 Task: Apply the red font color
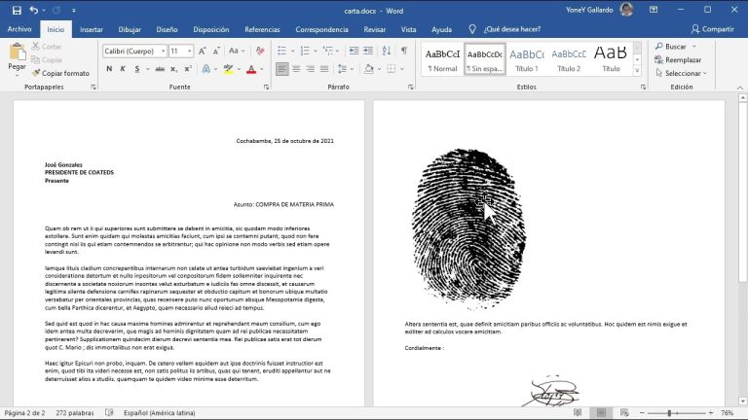[x=251, y=69]
